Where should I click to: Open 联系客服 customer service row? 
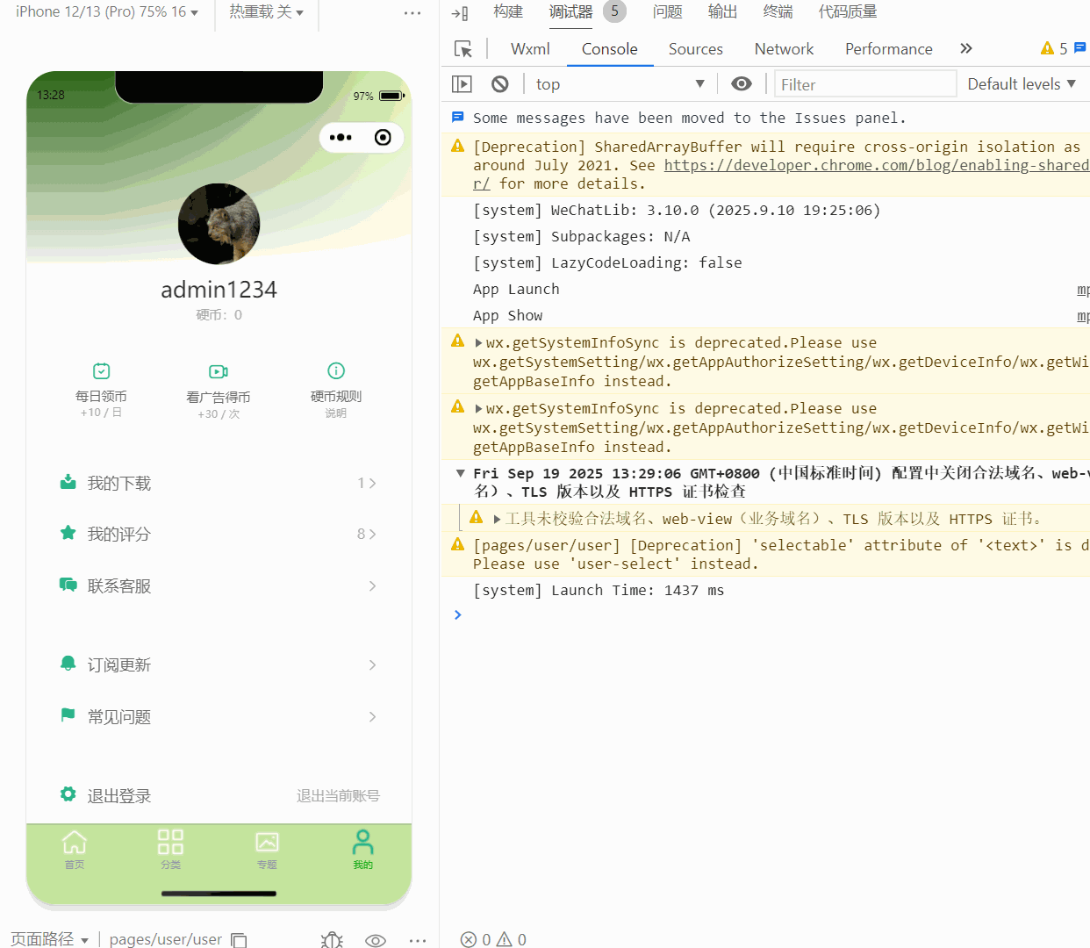tap(219, 586)
